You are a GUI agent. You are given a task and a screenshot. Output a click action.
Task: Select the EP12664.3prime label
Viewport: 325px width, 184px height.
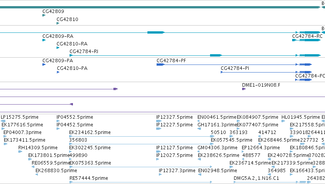point(261,148)
